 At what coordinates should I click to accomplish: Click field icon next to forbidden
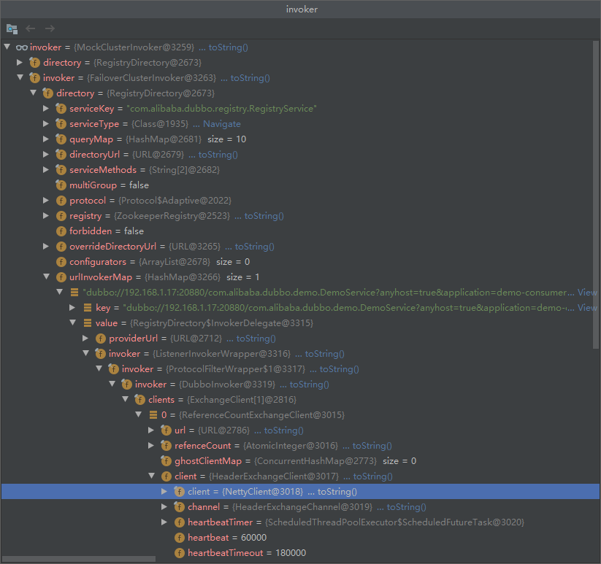61,231
